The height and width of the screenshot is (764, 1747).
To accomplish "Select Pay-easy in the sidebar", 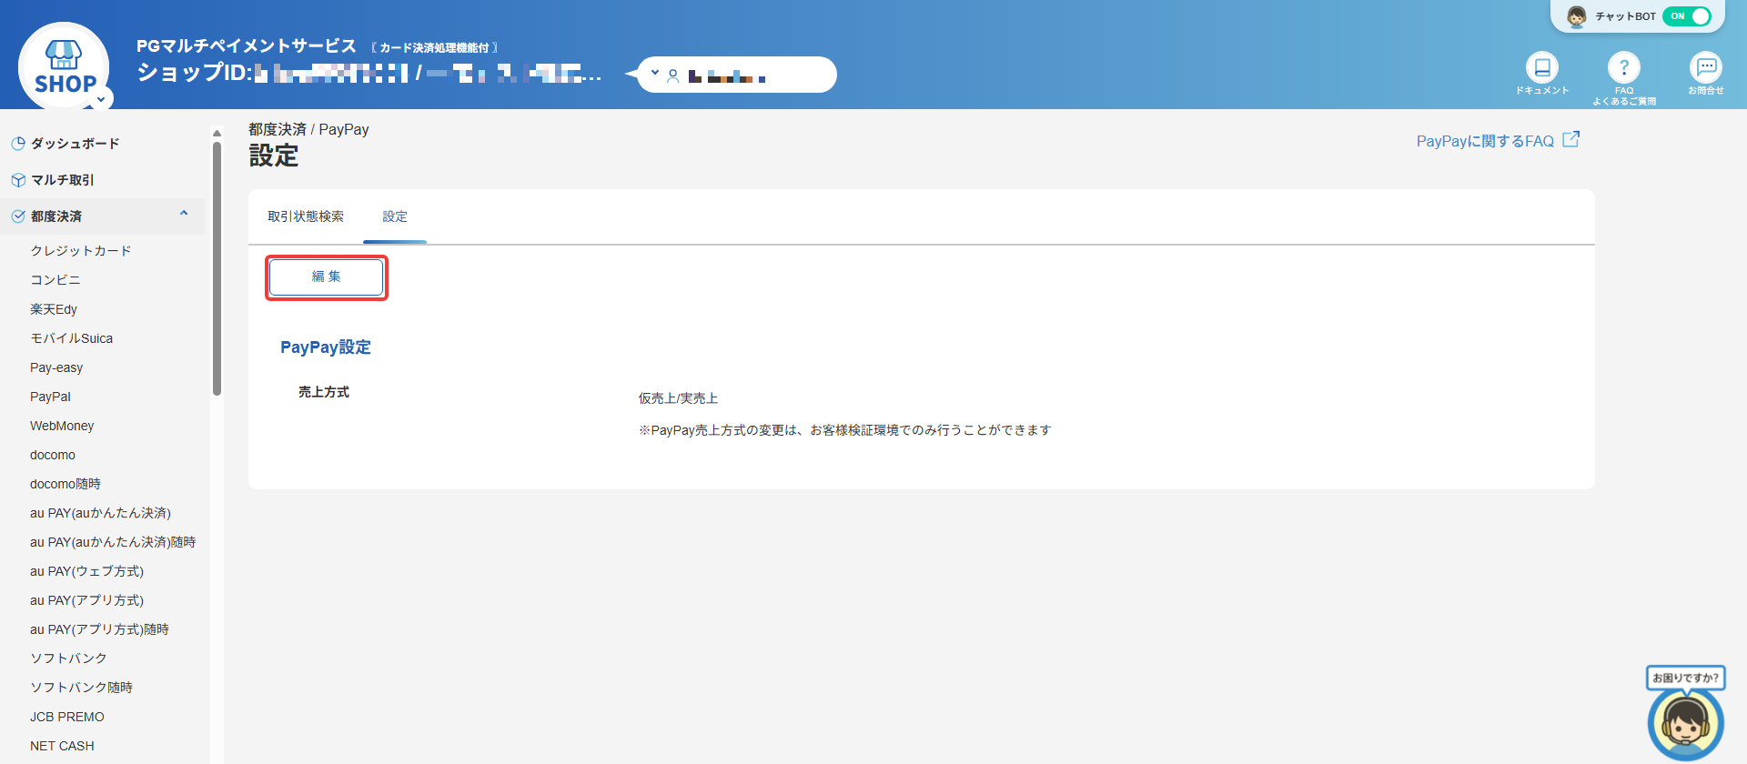I will tap(56, 367).
